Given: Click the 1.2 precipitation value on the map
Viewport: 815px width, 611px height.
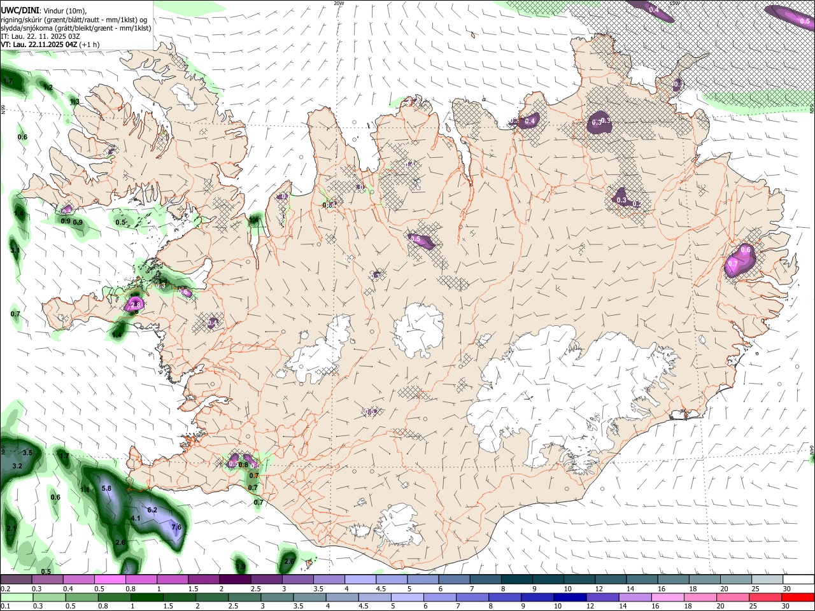Looking at the screenshot, I should (48, 87).
